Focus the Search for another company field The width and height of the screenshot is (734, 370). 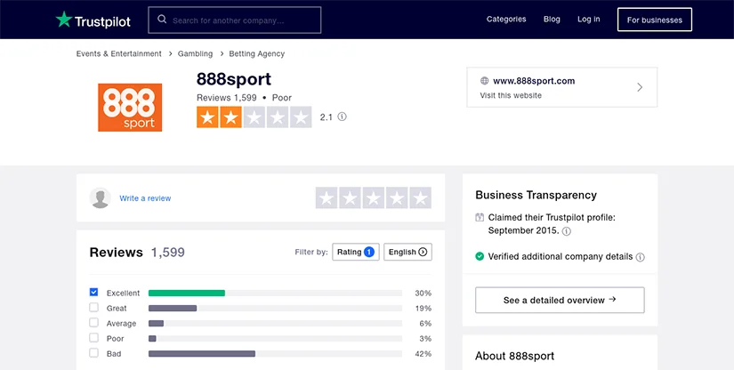(235, 20)
